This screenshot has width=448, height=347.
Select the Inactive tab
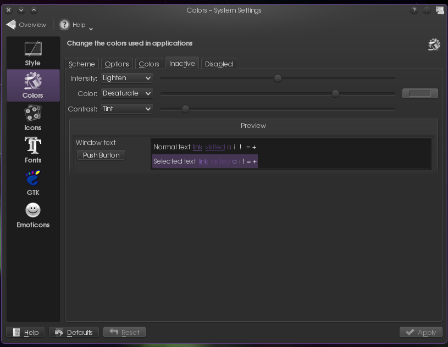(x=182, y=63)
